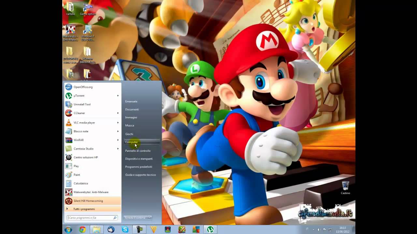Open Musica from Start menu
The height and width of the screenshot is (234, 417).
tap(130, 125)
